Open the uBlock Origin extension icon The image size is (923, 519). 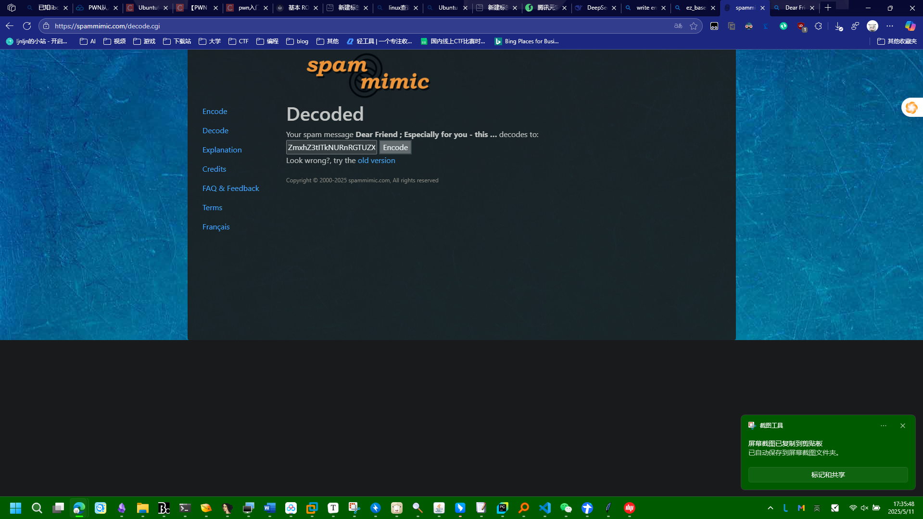pos(801,26)
